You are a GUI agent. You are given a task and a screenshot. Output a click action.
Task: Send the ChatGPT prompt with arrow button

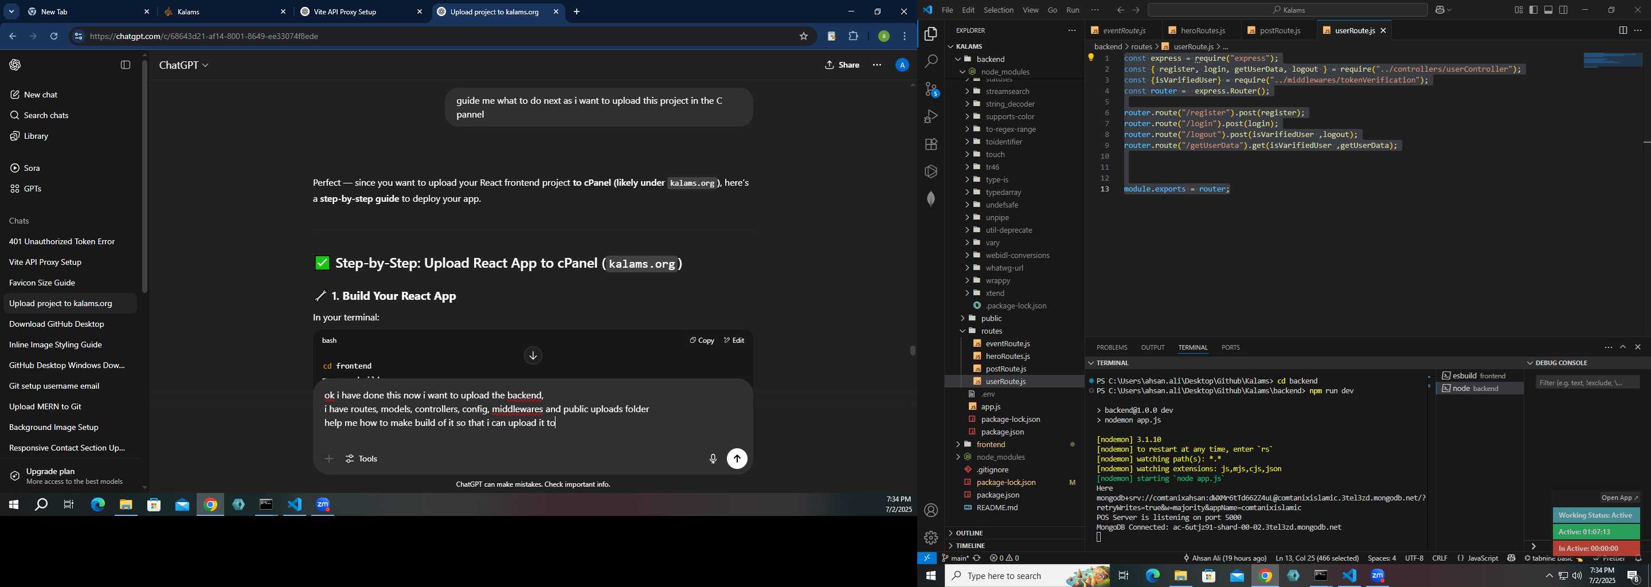(737, 459)
